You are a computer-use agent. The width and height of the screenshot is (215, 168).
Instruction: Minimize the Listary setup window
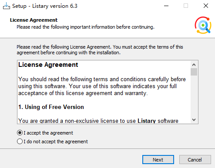(x=166, y=6)
